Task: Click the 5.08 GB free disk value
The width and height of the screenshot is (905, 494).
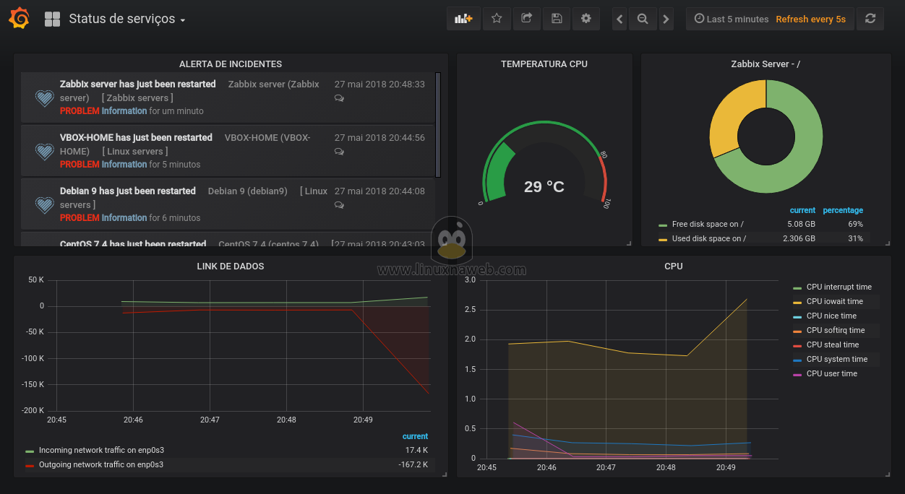Action: click(x=801, y=225)
